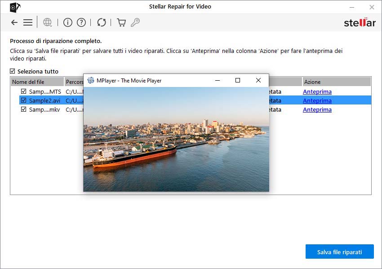Click the 'Azione' column header

pyautogui.click(x=337, y=82)
